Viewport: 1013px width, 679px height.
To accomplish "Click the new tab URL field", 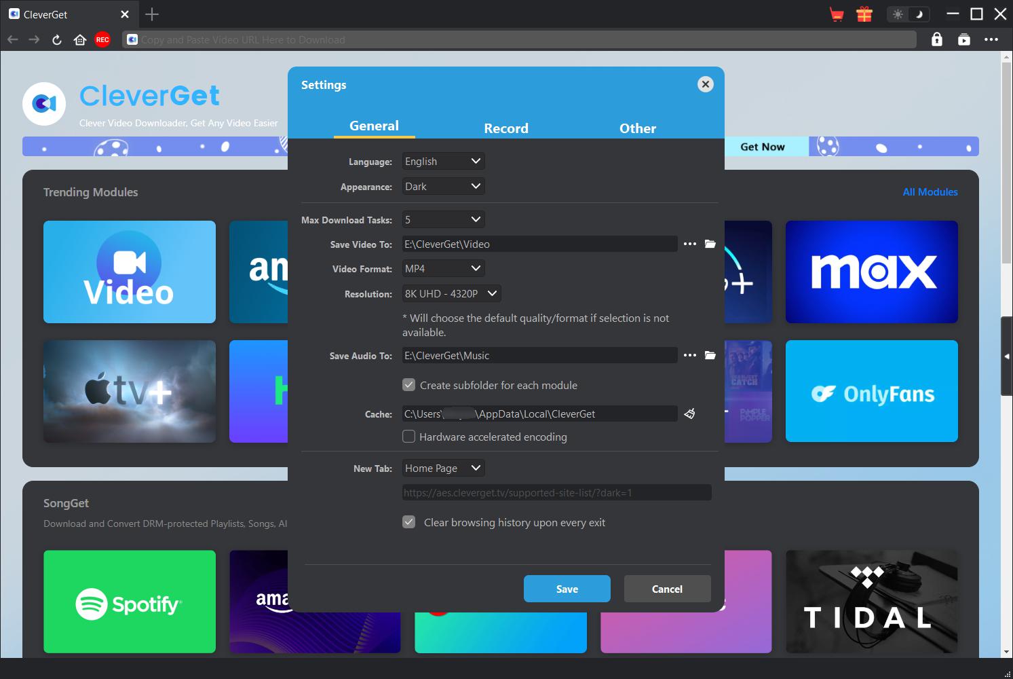I will click(x=556, y=493).
